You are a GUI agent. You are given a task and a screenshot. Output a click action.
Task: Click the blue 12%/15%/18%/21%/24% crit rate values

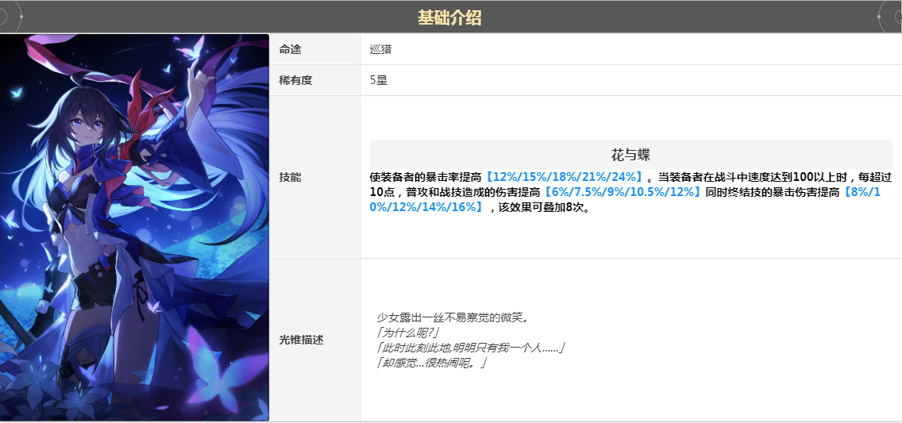click(565, 177)
